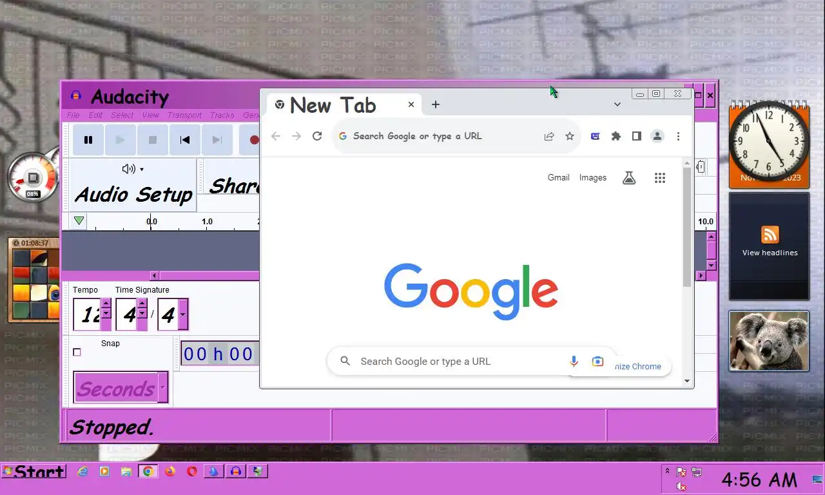Open time signature denominator dropdown
This screenshot has width=825, height=495.
(x=183, y=315)
